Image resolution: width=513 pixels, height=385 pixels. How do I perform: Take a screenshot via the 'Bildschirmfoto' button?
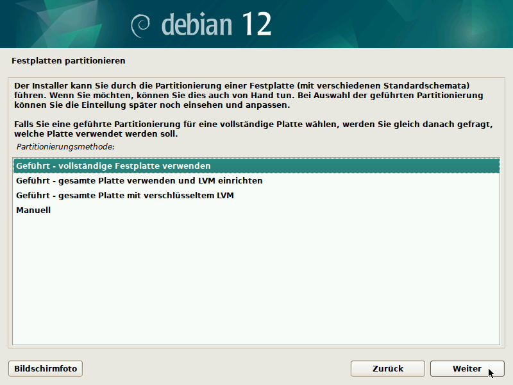pos(46,368)
